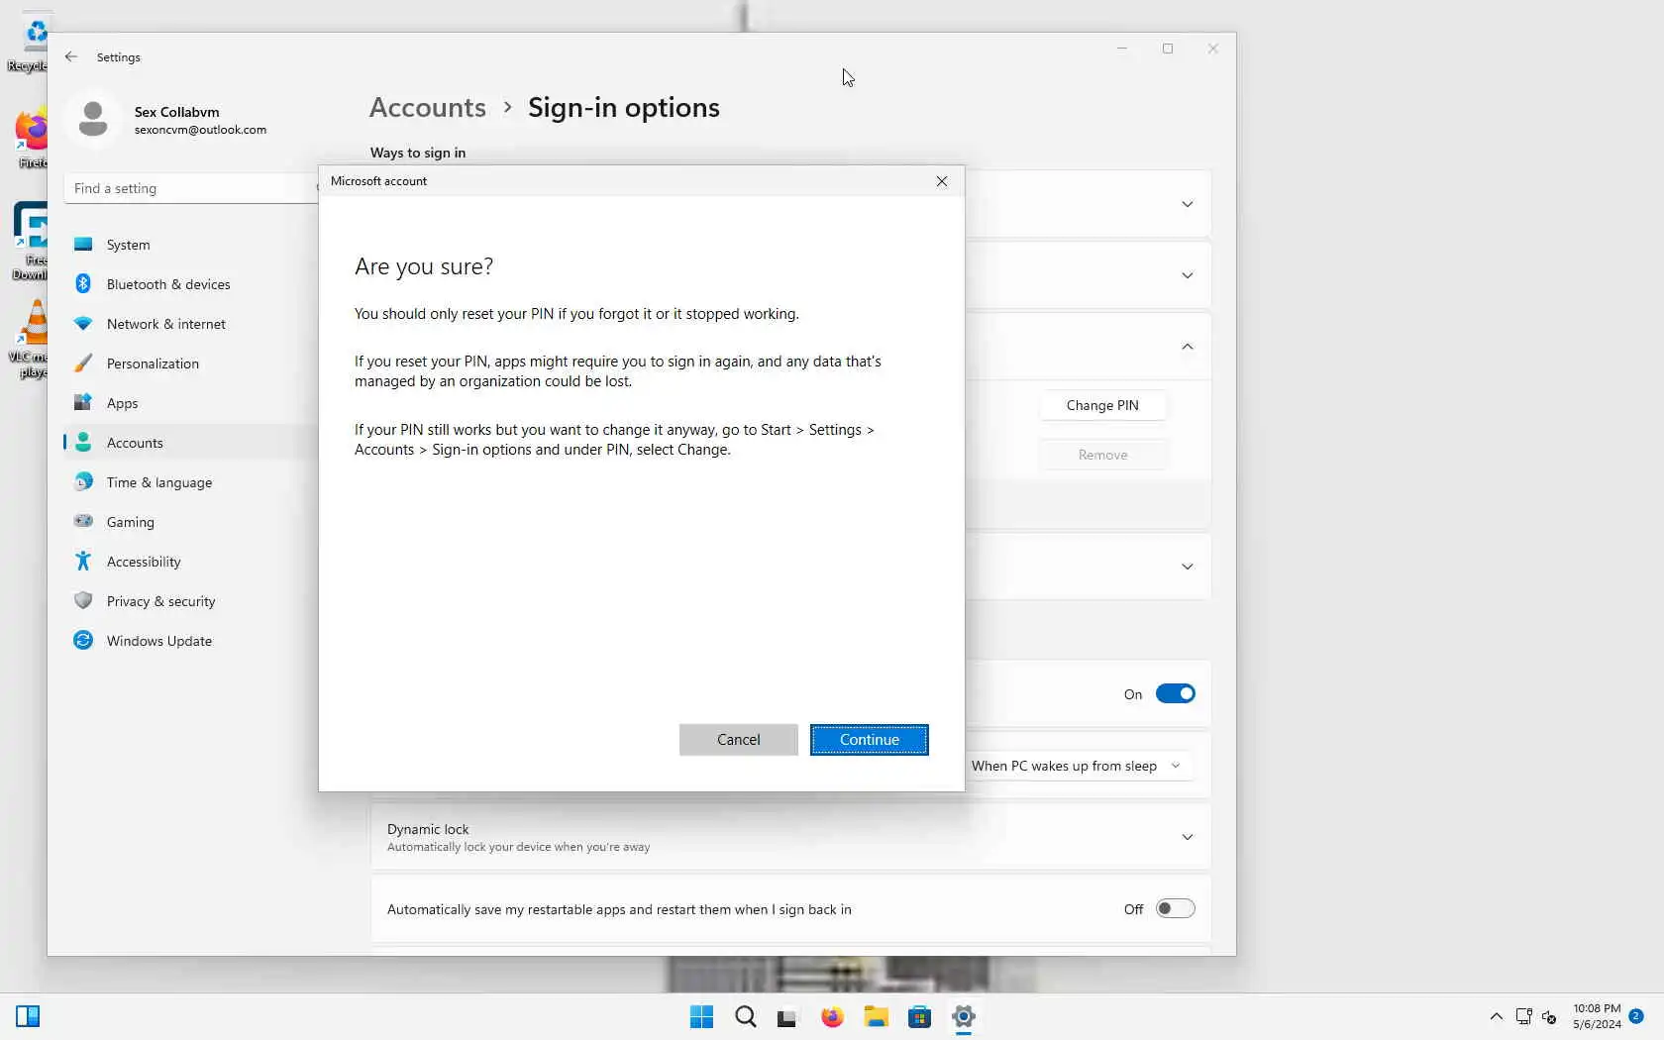Open Microsoft Store from the taskbar

919,1016
